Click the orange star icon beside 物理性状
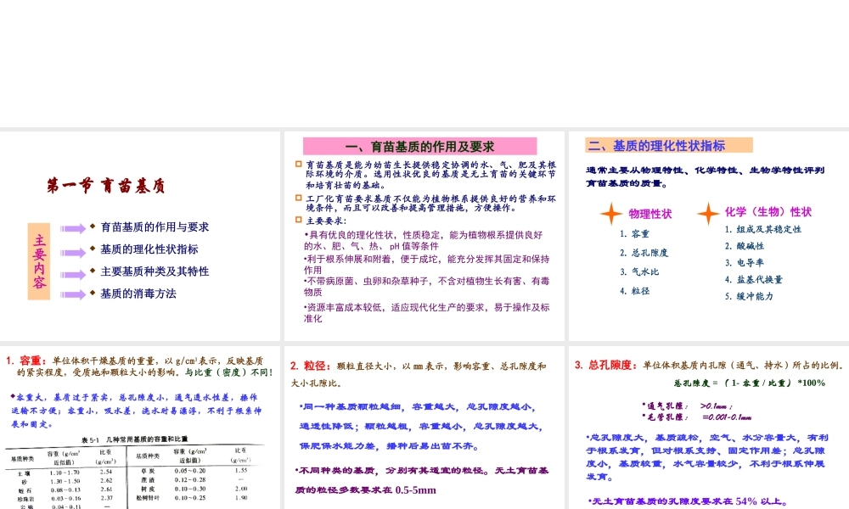This screenshot has width=849, height=509. (x=610, y=215)
